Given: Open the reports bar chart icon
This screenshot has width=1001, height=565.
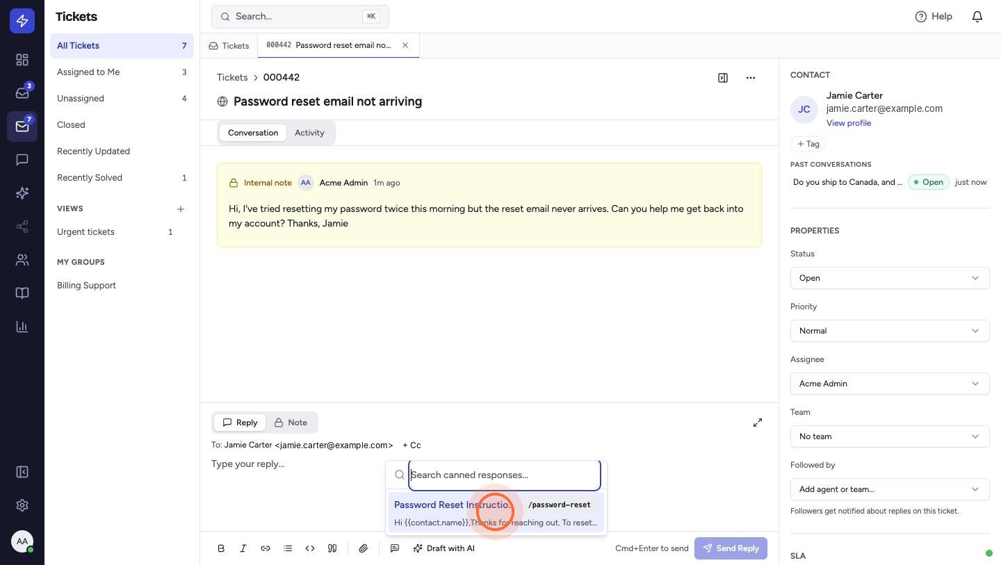Looking at the screenshot, I should 22,327.
